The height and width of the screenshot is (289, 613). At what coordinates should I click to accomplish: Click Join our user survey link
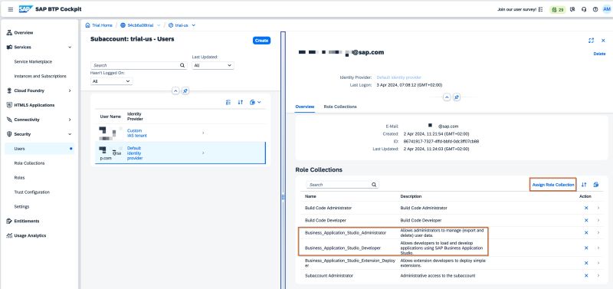click(x=516, y=9)
